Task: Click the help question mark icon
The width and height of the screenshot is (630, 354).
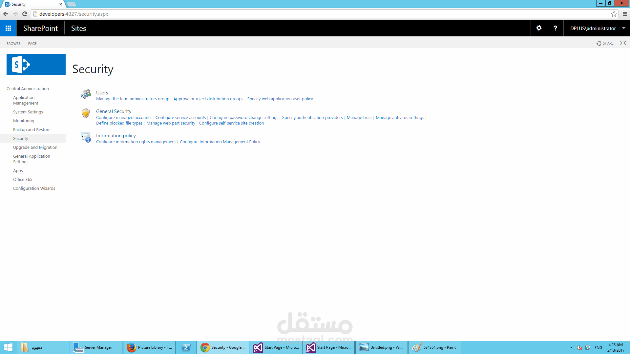Action: click(x=555, y=28)
